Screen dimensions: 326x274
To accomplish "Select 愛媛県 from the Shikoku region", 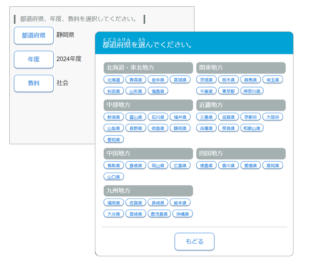I will [x=251, y=165].
